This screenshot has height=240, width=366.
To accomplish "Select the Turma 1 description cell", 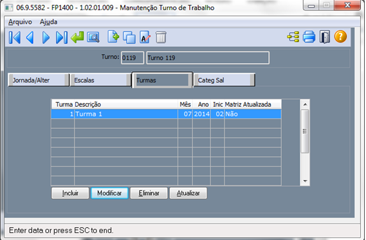I will tap(126, 114).
